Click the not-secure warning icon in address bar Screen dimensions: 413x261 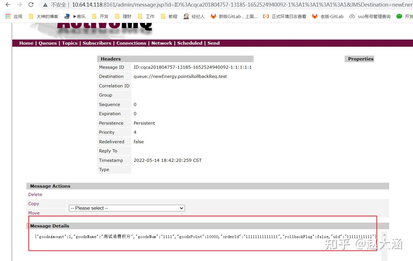pyautogui.click(x=45, y=5)
